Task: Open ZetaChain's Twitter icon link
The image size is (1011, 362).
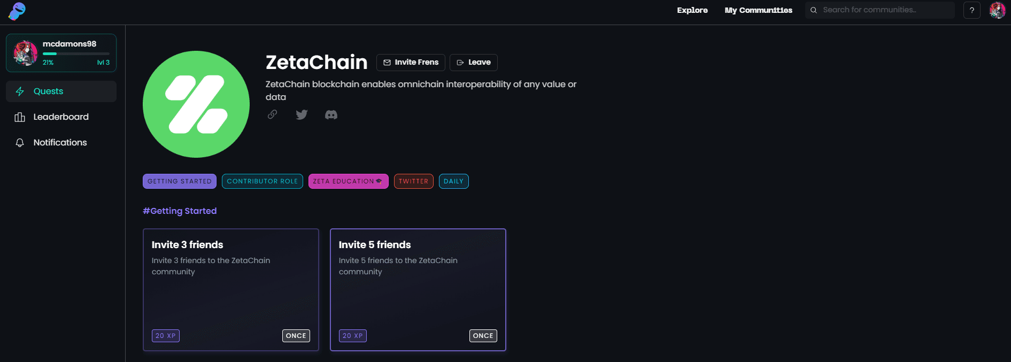Action: tap(302, 114)
